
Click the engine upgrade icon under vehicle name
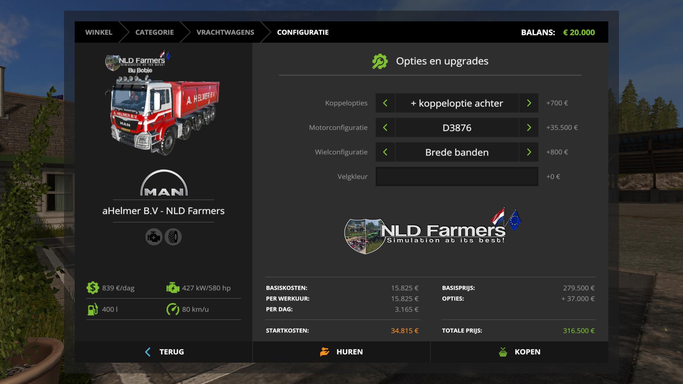pos(154,237)
